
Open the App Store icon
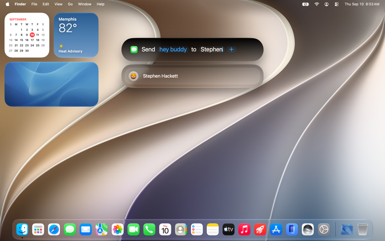[x=276, y=230]
